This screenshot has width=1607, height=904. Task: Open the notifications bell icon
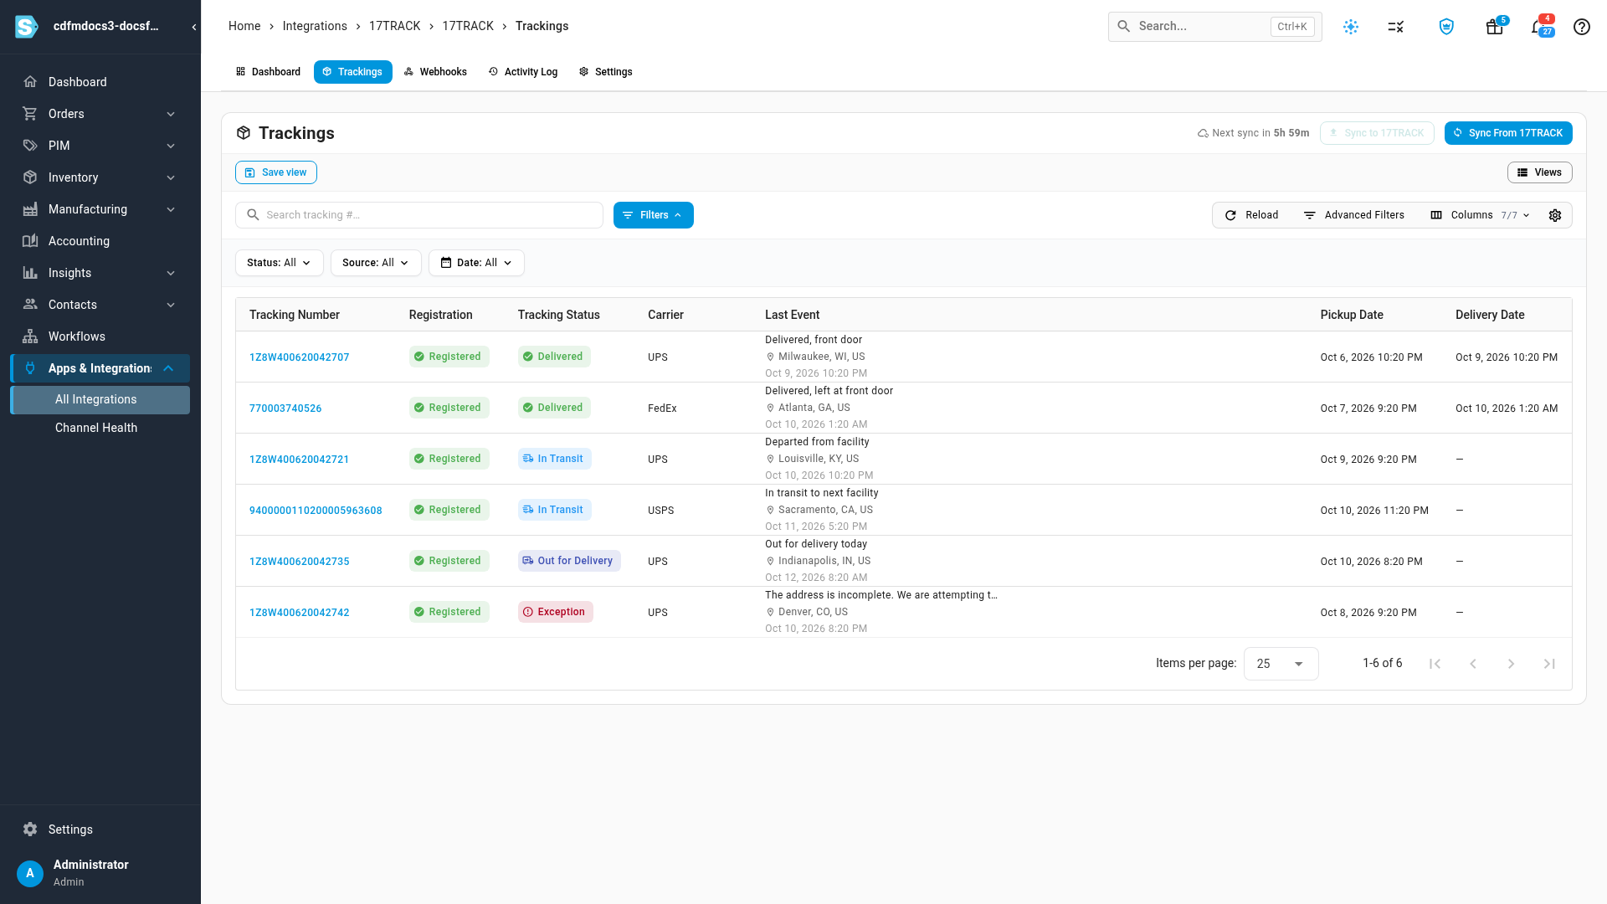click(1540, 27)
